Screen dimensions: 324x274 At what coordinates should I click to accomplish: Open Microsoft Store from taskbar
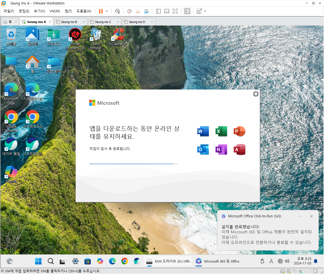(88, 261)
